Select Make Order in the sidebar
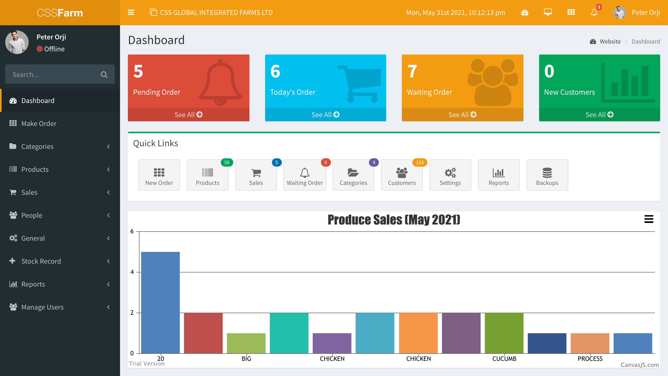This screenshot has height=376, width=668. coord(39,123)
